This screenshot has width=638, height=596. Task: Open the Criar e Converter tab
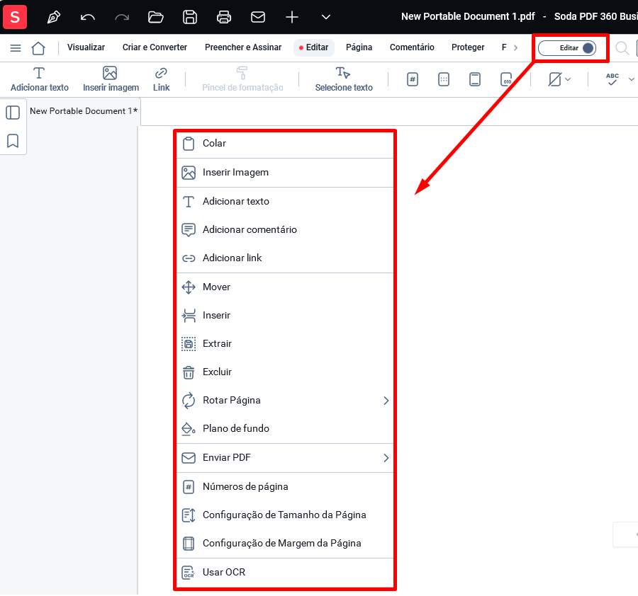155,47
